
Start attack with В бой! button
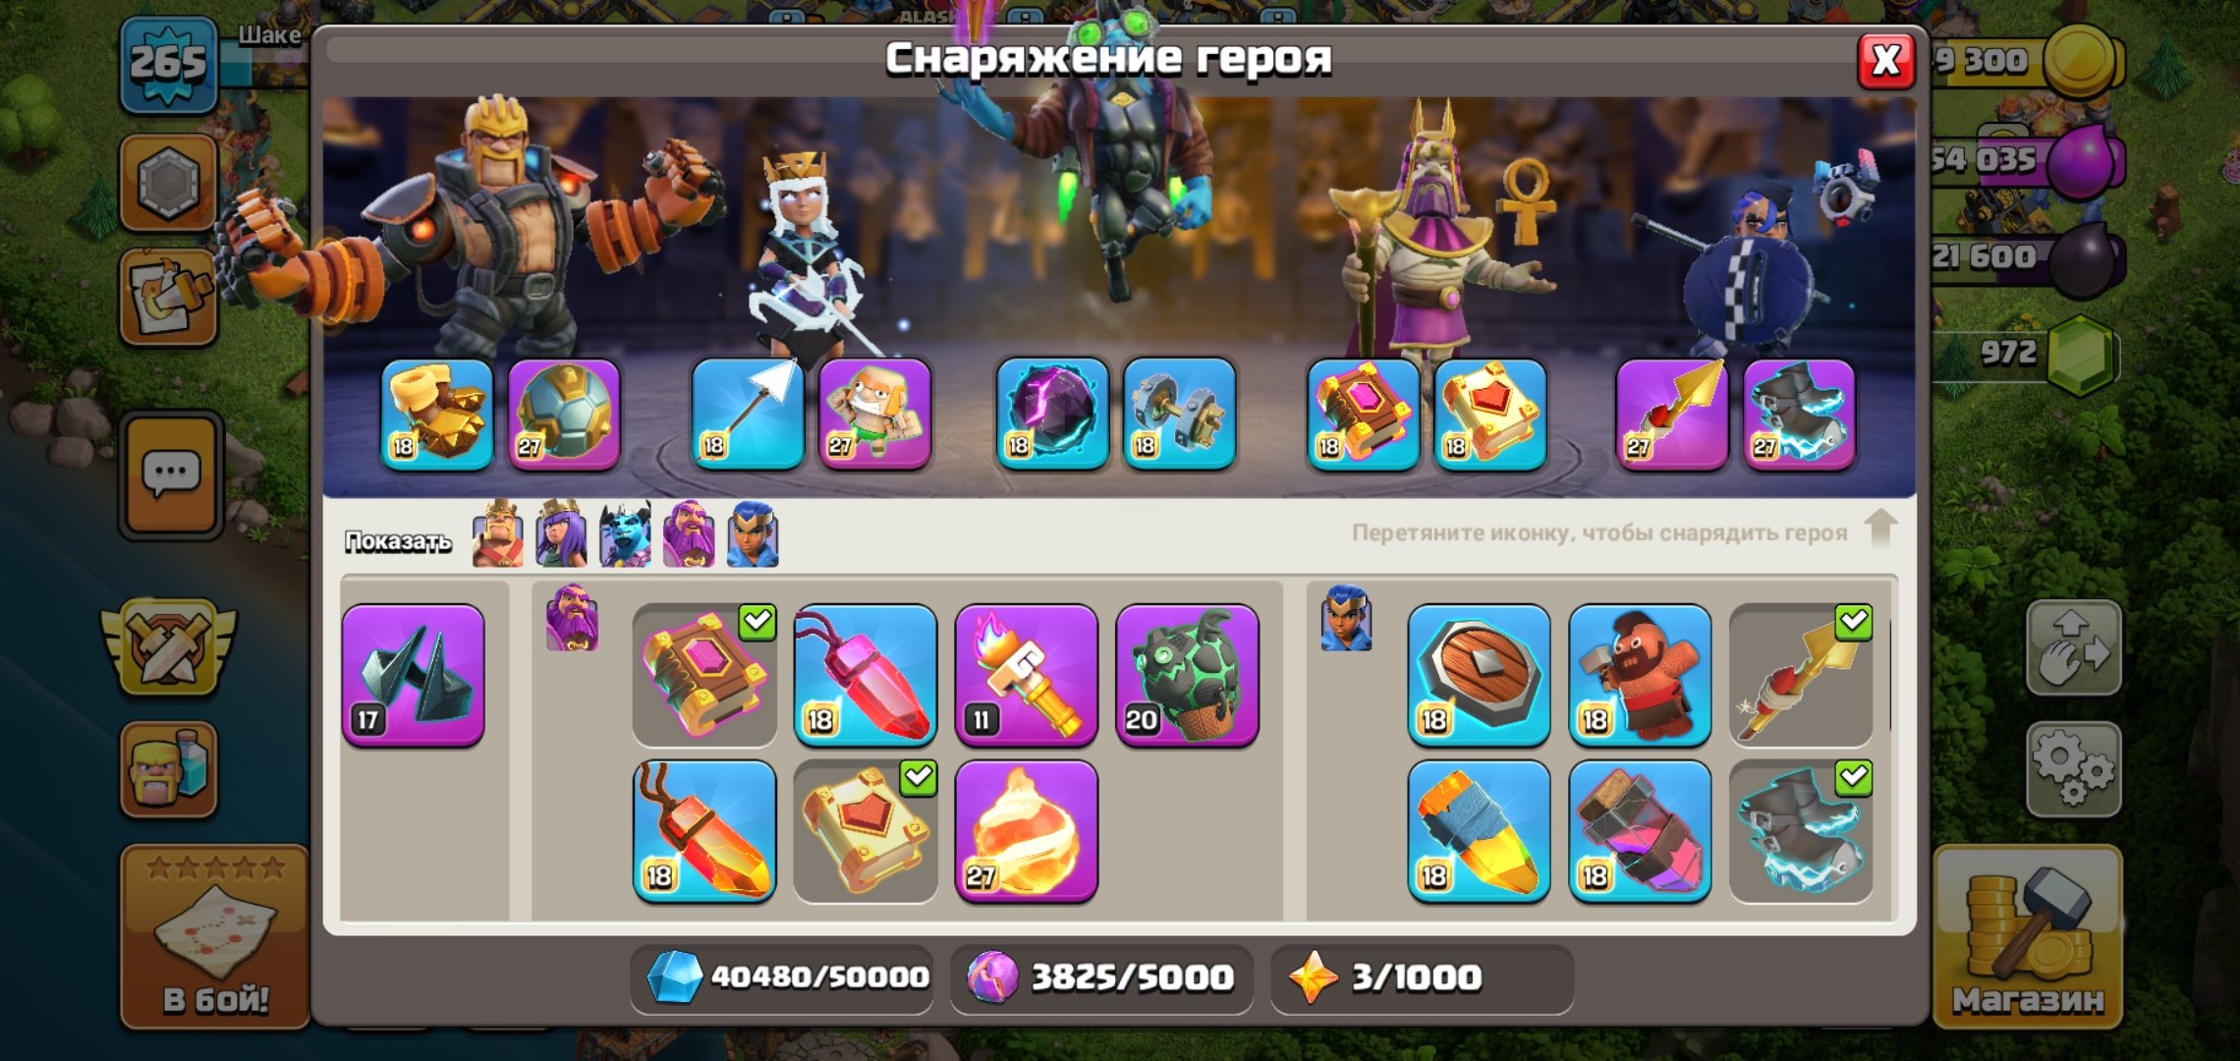point(215,938)
